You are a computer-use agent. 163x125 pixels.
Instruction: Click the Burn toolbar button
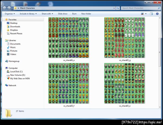point(74,14)
